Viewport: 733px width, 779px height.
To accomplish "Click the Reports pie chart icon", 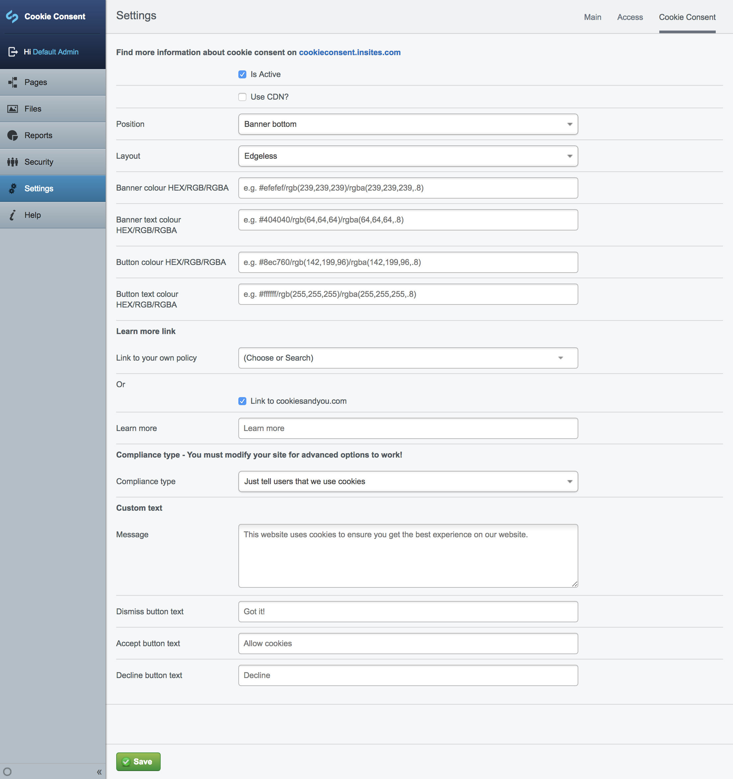I will click(x=13, y=135).
